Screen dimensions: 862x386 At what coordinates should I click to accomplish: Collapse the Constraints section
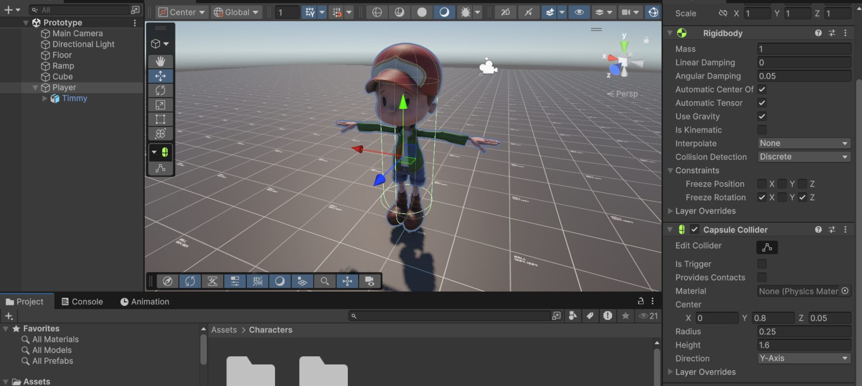670,170
